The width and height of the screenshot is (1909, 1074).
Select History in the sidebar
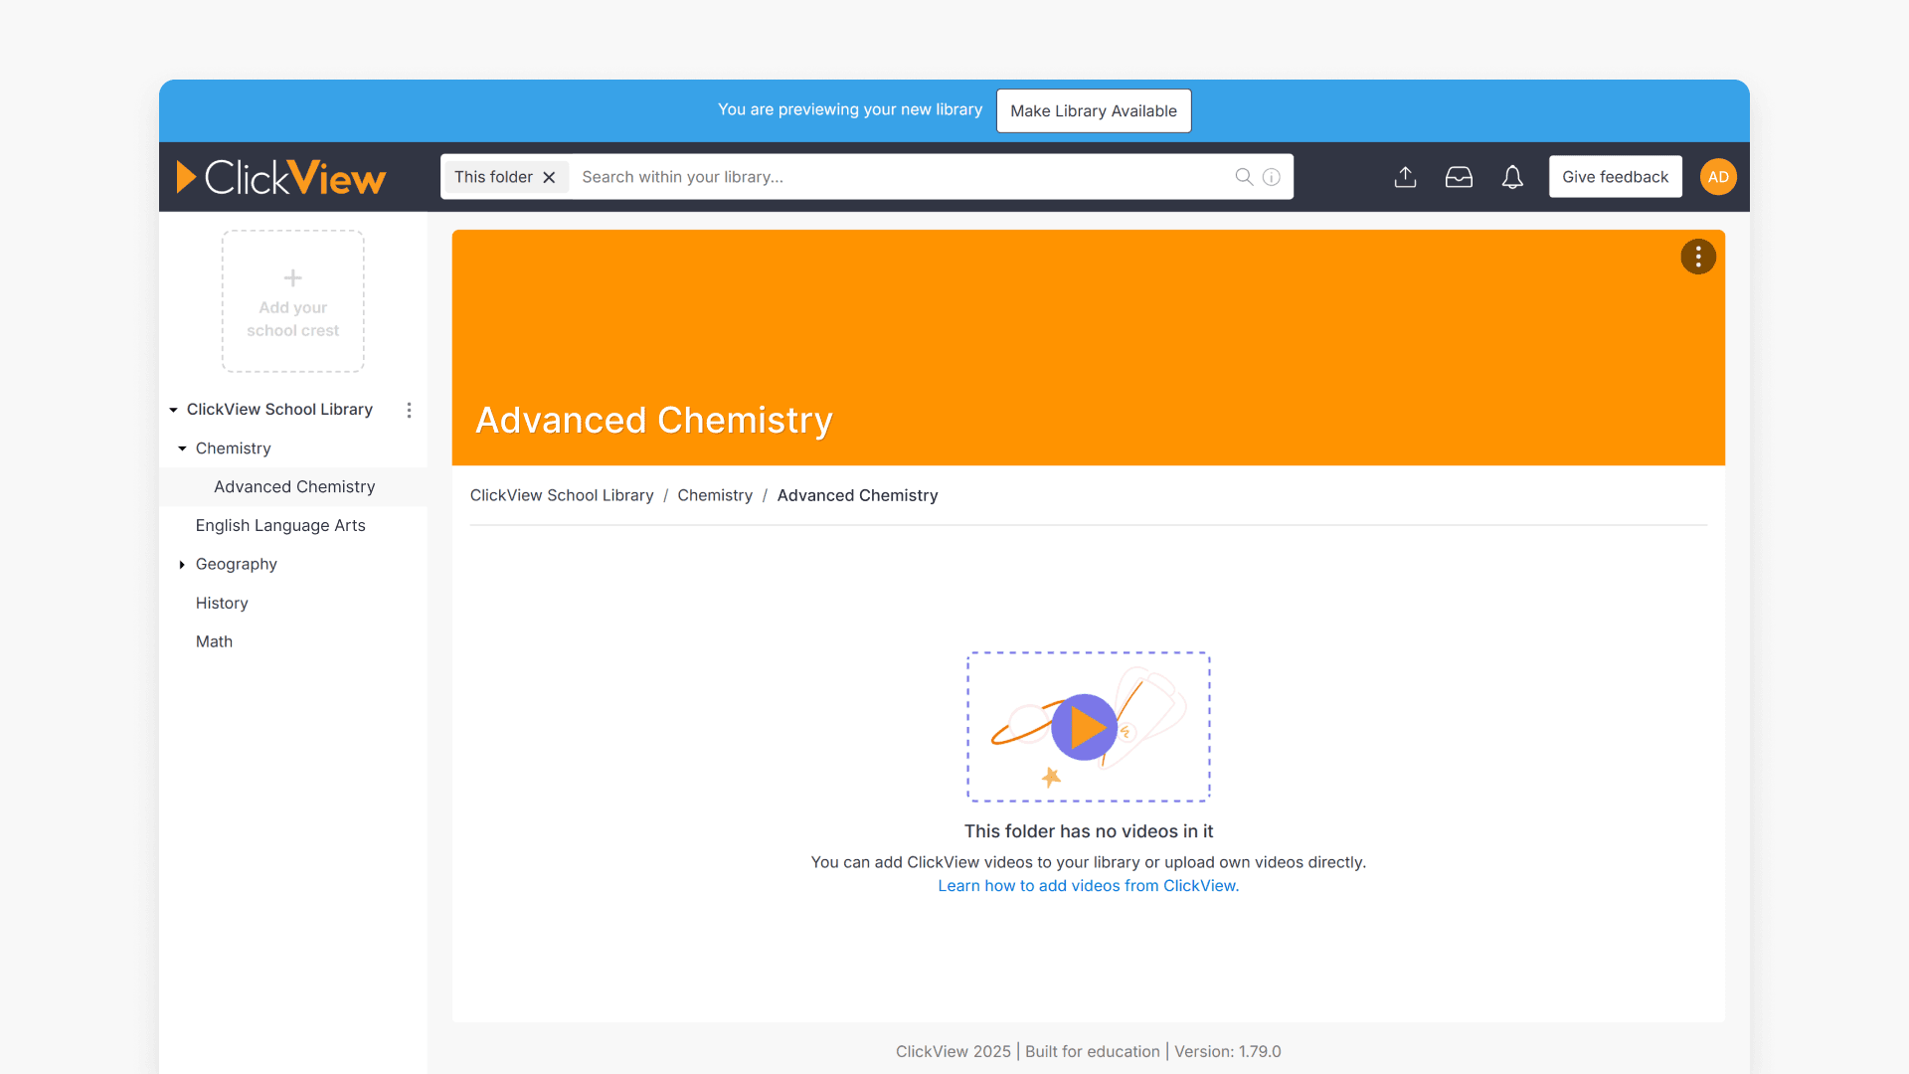(222, 603)
